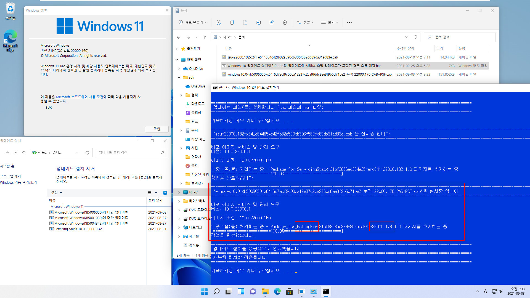This screenshot has height=298, width=530.
Task: Expand OneDrive in navigation pane
Action: pos(179,69)
